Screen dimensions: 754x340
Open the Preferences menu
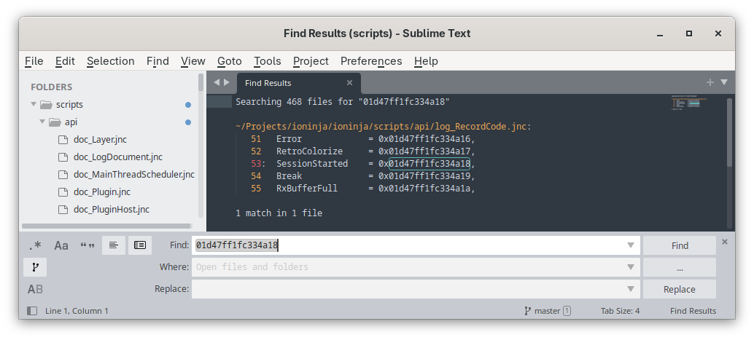371,61
